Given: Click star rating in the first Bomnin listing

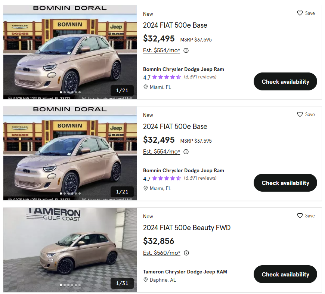Looking at the screenshot, I should pyautogui.click(x=167, y=77).
